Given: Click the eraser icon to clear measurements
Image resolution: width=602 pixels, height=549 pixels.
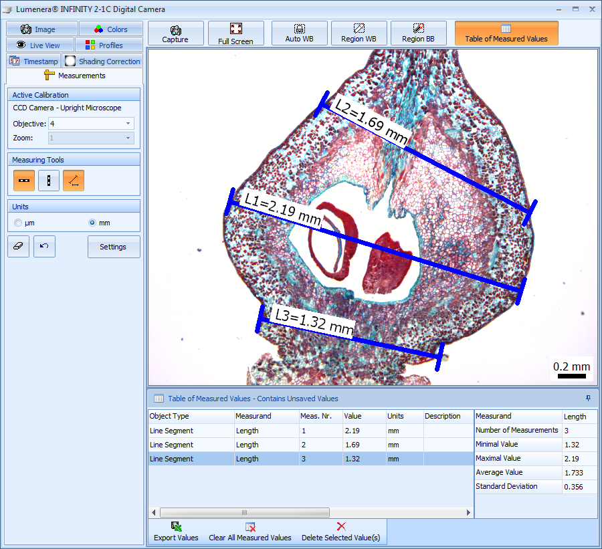Looking at the screenshot, I should [x=18, y=246].
